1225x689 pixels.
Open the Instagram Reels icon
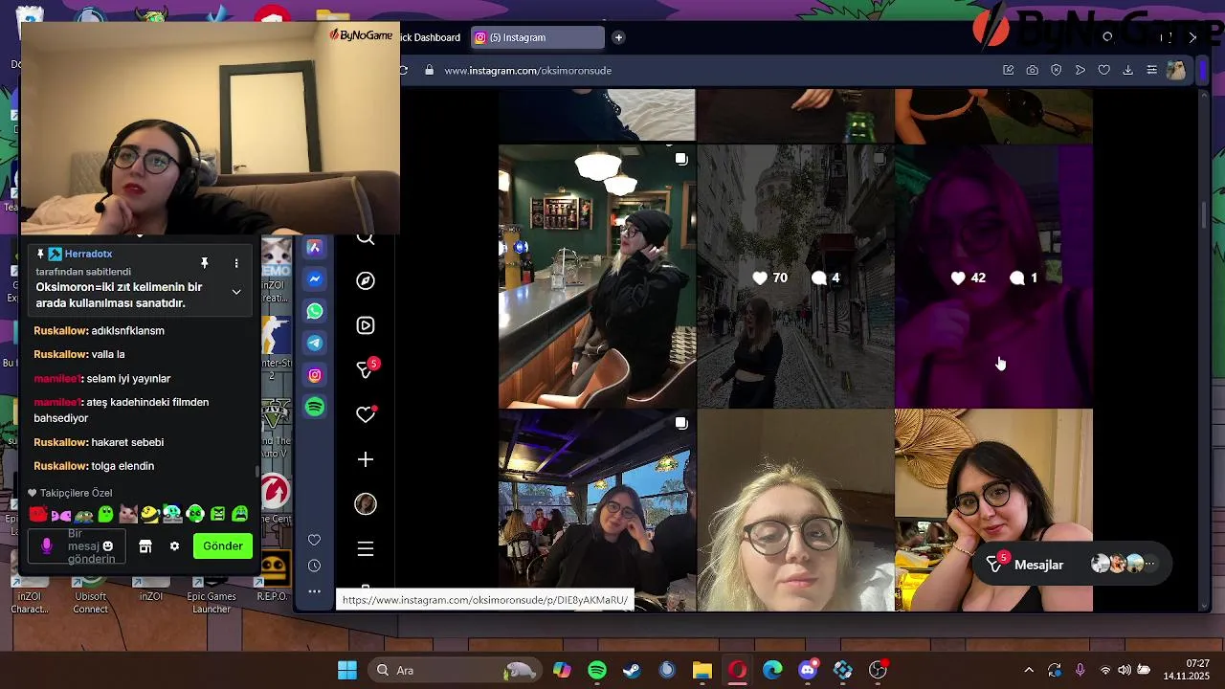click(366, 325)
